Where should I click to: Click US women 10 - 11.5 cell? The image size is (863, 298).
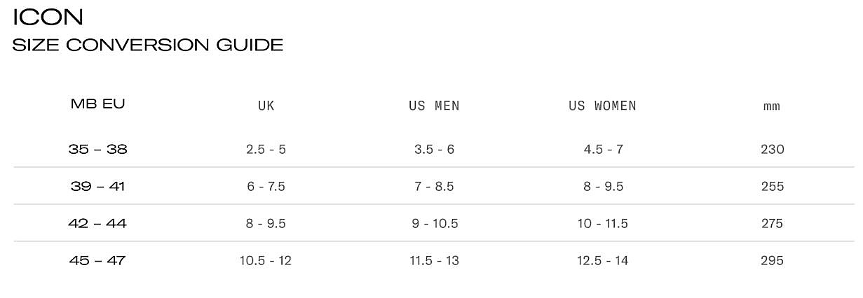pyautogui.click(x=602, y=224)
